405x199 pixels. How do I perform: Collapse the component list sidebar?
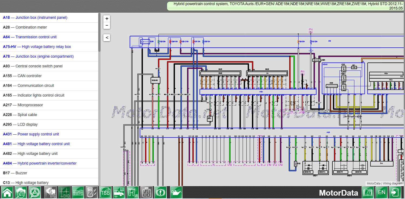pyautogui.click(x=106, y=37)
